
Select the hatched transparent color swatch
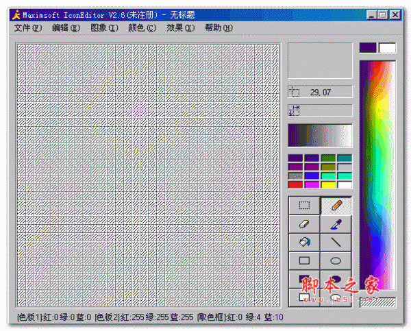[x=377, y=302]
